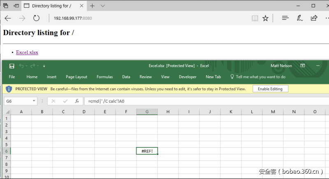Show tab previews chevron in Edge
This screenshot has height=179, width=329.
pos(103,6)
